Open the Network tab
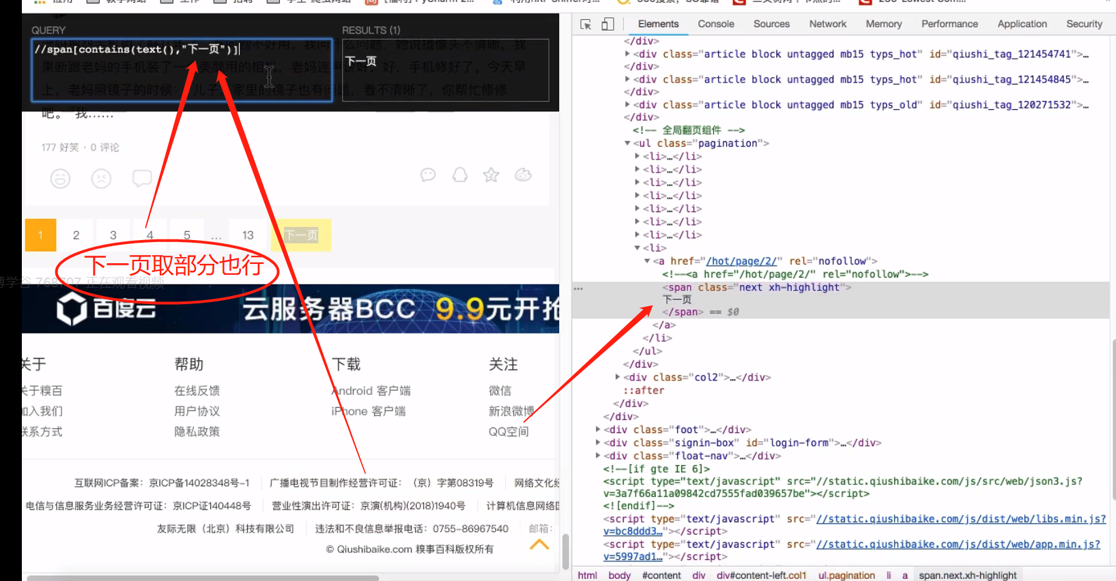 pyautogui.click(x=828, y=24)
